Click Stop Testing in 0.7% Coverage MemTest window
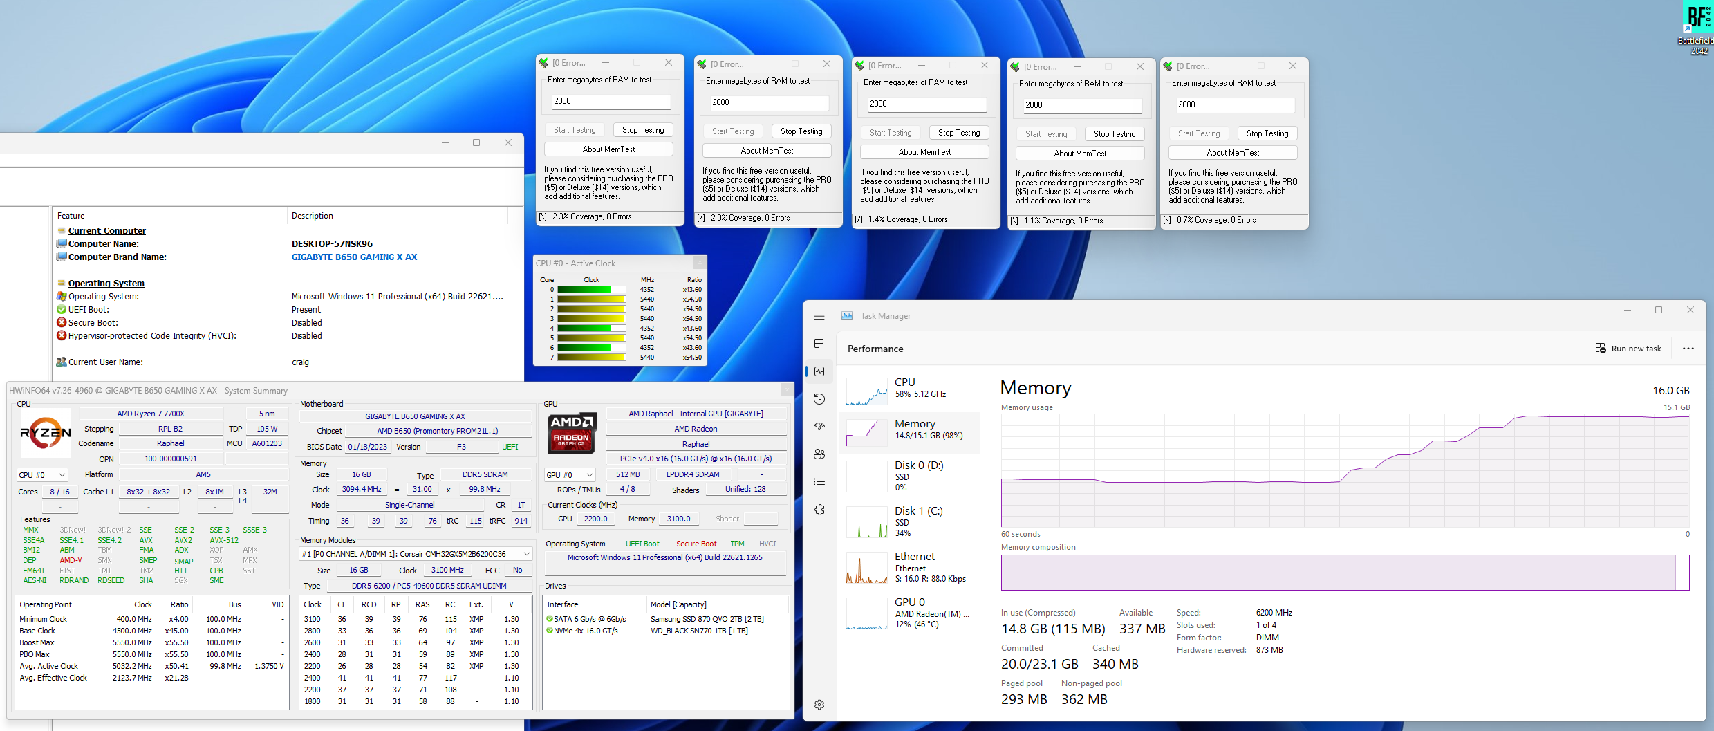This screenshot has height=731, width=1714. tap(1267, 133)
